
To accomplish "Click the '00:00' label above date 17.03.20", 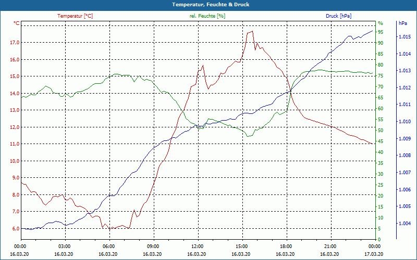I will (374, 246).
